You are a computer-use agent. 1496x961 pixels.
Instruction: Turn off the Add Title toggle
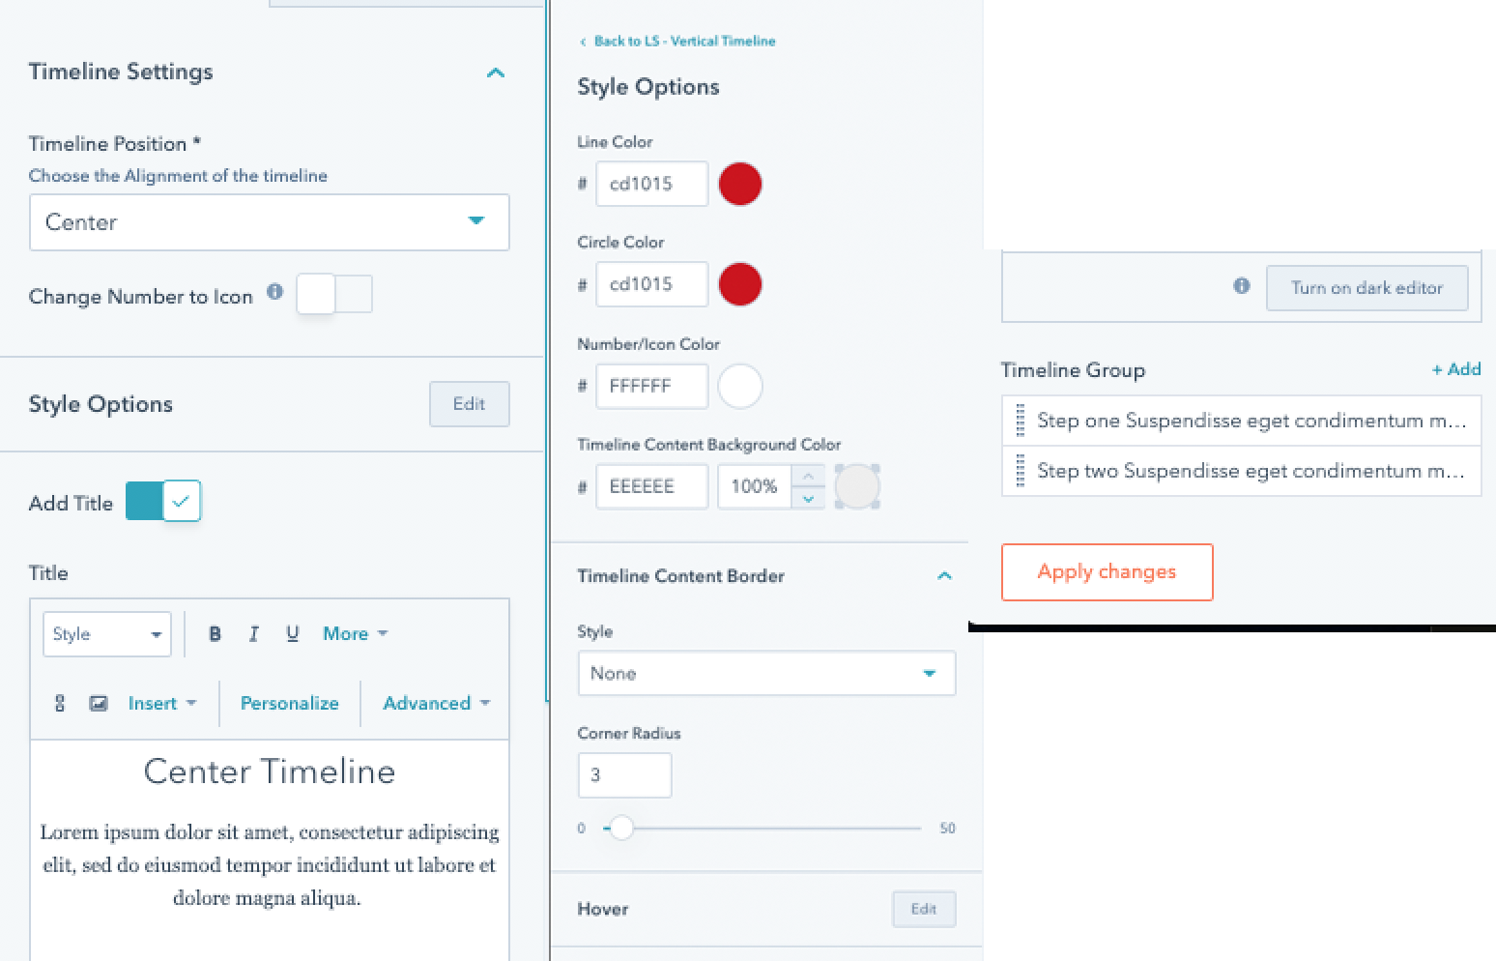163,501
